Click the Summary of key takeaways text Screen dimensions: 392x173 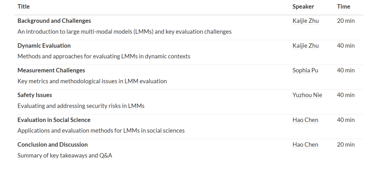(65, 156)
